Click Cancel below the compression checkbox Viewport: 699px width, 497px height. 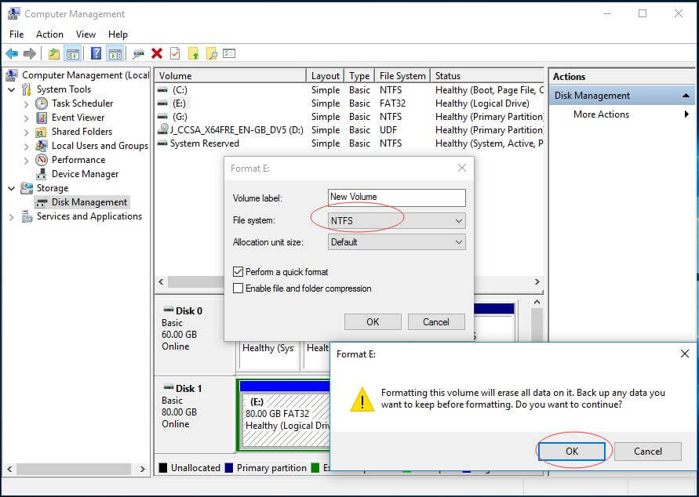click(x=436, y=322)
